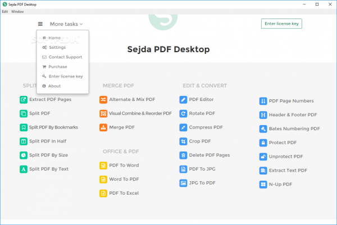This screenshot has width=337, height=225.
Task: Open the Window menu
Action: pos(17,12)
